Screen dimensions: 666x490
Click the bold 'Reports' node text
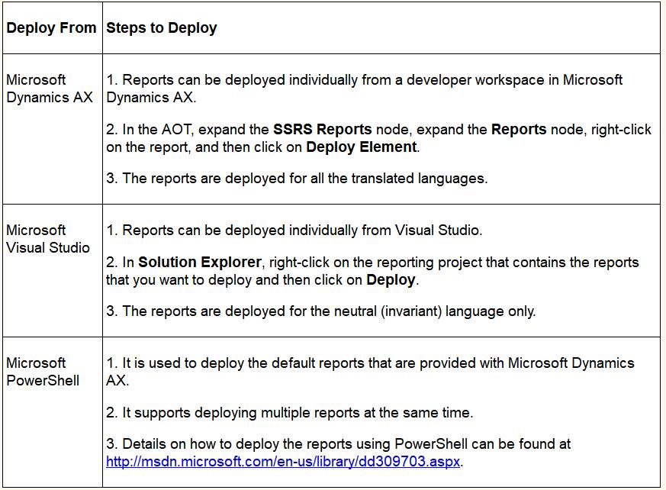tap(519, 129)
